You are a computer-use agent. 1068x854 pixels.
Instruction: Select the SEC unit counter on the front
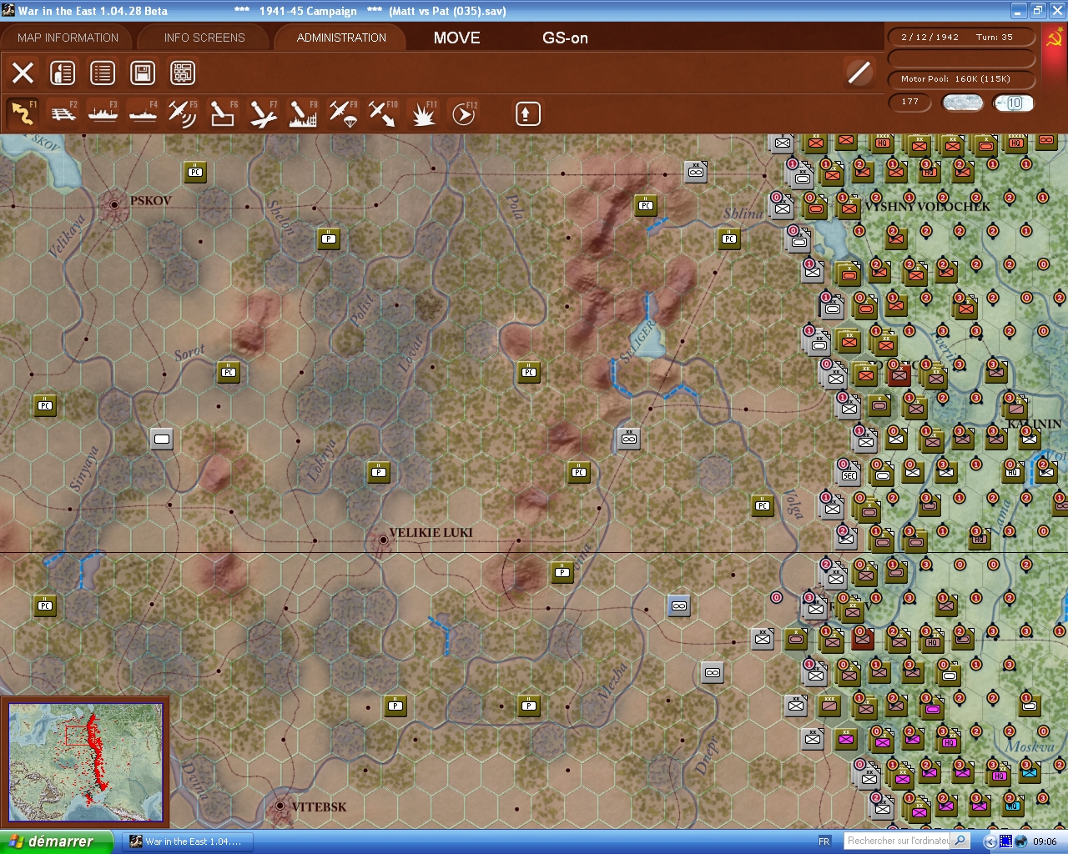[849, 475]
